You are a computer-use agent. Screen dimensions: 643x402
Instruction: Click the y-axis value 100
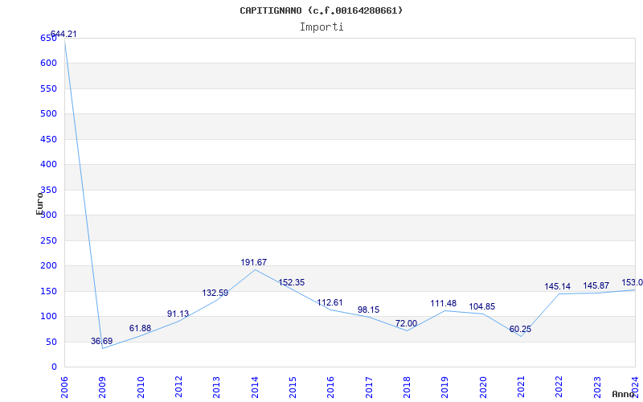pos(48,317)
